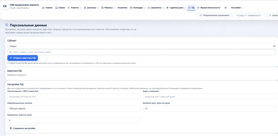The width and height of the screenshot is (278, 136).
Task: Open the Финансы dropdown menu
Action: tap(108, 8)
